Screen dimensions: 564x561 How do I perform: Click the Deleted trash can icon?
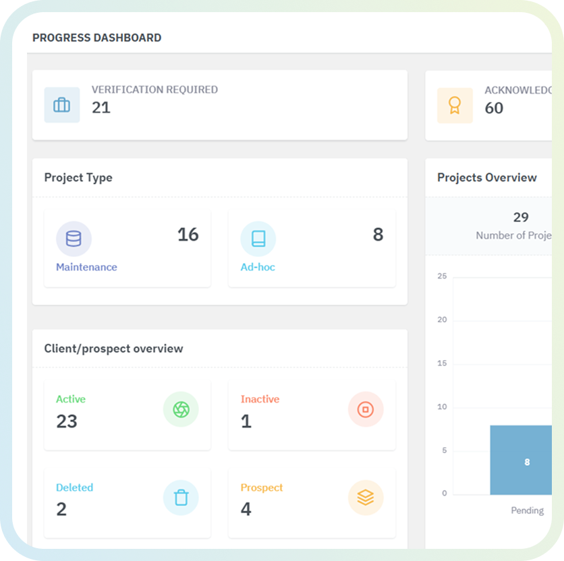pos(181,498)
